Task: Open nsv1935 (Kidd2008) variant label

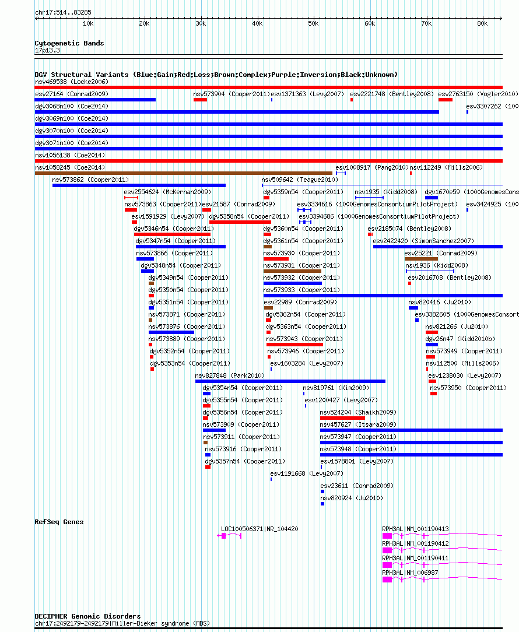Action: pyautogui.click(x=386, y=192)
